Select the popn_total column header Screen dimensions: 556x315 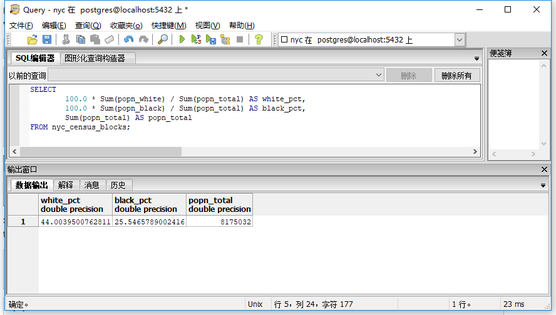click(x=220, y=204)
